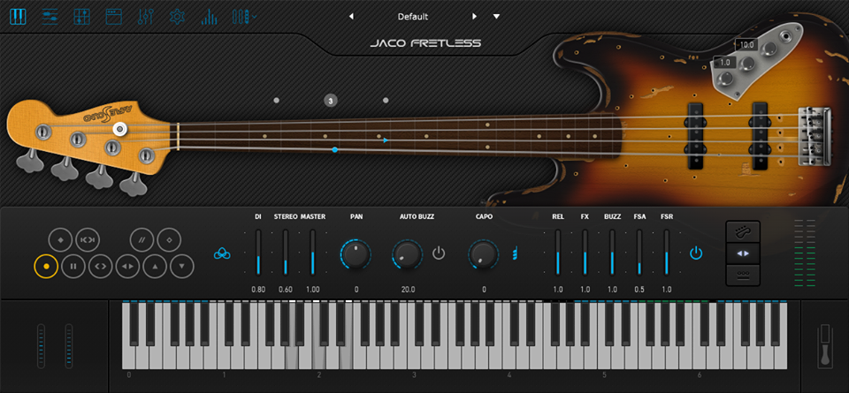Image resolution: width=849 pixels, height=393 pixels.
Task: Adjust the FSA slider
Action: coord(639,253)
